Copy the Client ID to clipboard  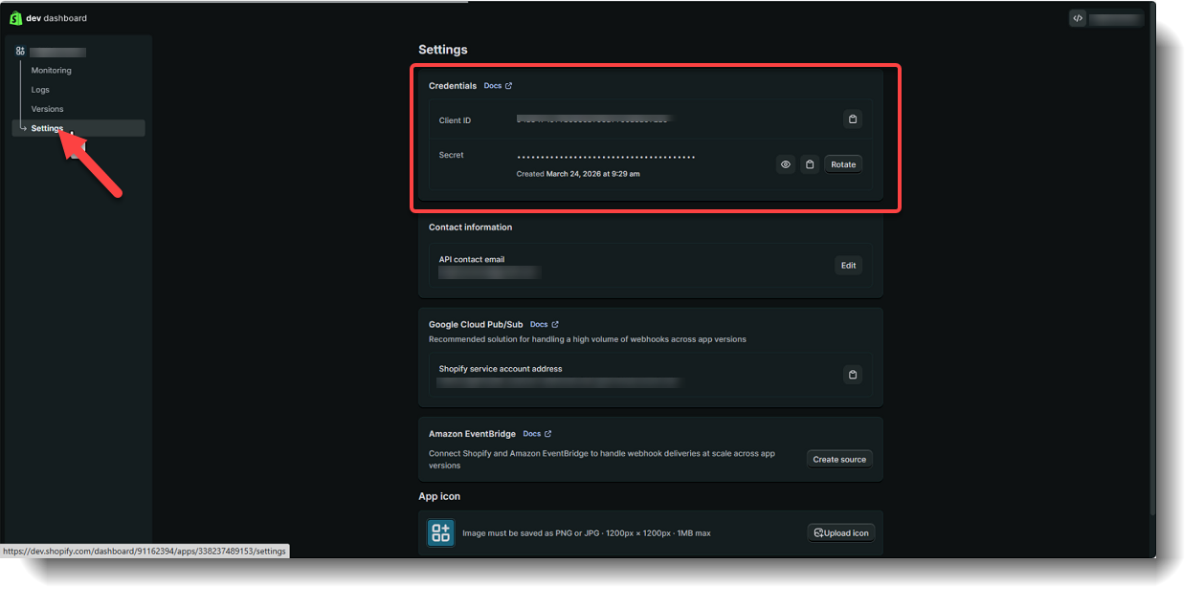[853, 119]
